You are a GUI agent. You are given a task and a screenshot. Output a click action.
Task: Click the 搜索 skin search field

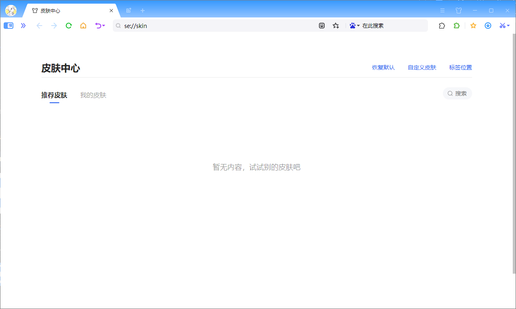(457, 93)
